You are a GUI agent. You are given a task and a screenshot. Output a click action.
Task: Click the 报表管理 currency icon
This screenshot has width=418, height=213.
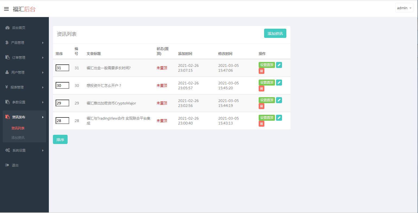click(x=7, y=87)
